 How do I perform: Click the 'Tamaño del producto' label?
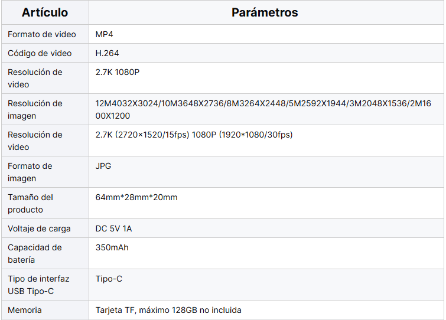click(x=31, y=204)
